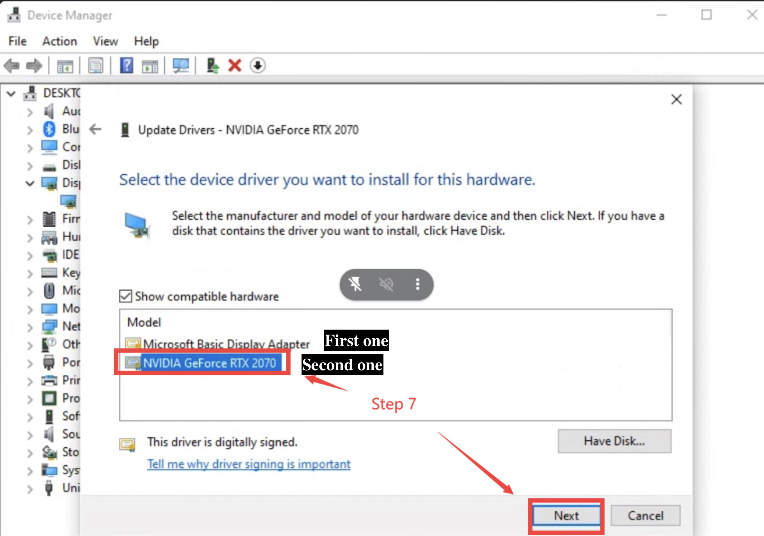
Task: Click the Model column header
Action: point(144,322)
